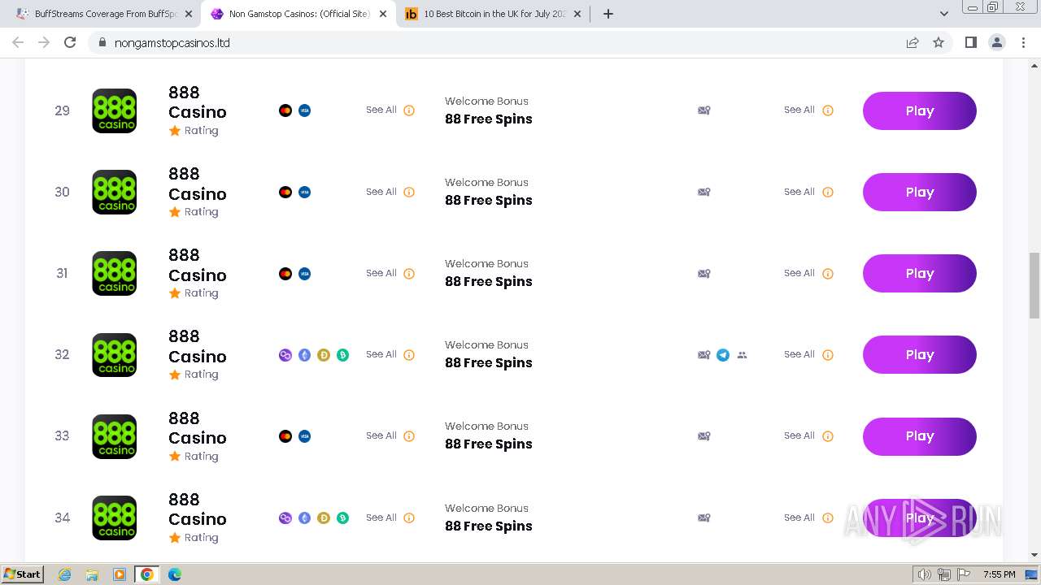Open Microsoft Edge from taskbar
Image resolution: width=1041 pixels, height=585 pixels.
175,574
